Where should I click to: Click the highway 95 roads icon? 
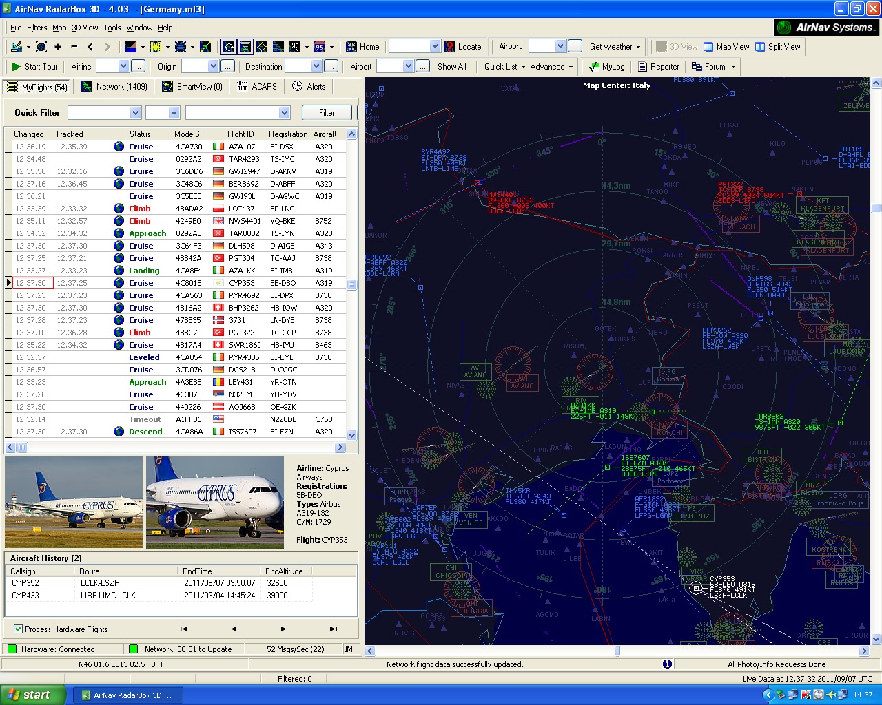[320, 47]
